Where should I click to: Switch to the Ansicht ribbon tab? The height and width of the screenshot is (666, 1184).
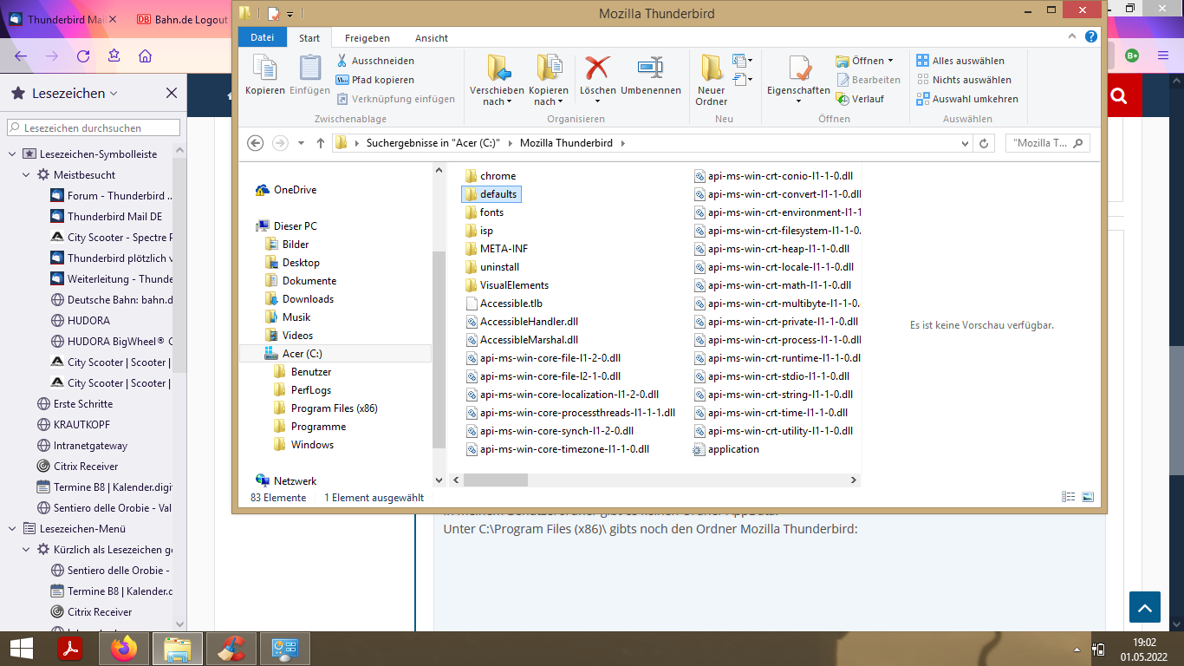[431, 38]
